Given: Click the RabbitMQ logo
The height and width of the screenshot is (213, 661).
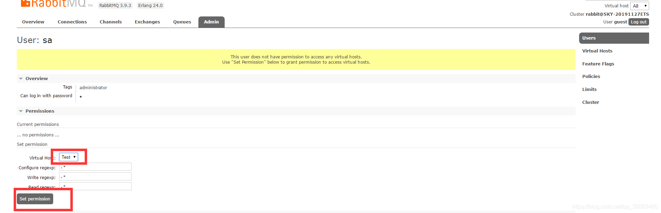Looking at the screenshot, I should point(56,4).
